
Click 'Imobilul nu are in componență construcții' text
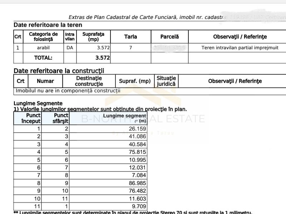68,91
